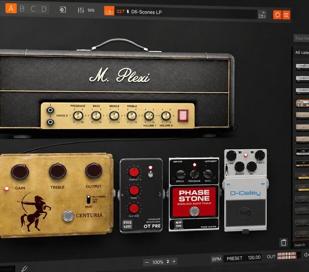309x272 pixels.
Task: Zoom out with the minus button
Action: (146, 262)
